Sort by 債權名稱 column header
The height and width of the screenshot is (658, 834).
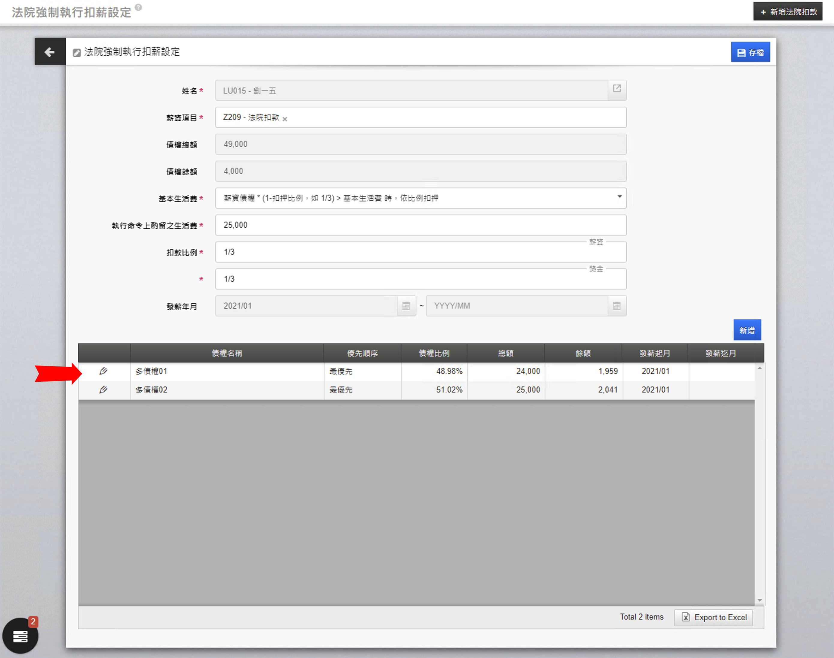[x=227, y=353]
